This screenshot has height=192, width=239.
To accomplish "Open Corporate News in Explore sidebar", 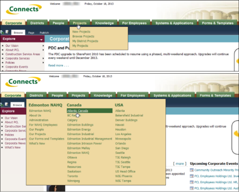I will [15, 143].
